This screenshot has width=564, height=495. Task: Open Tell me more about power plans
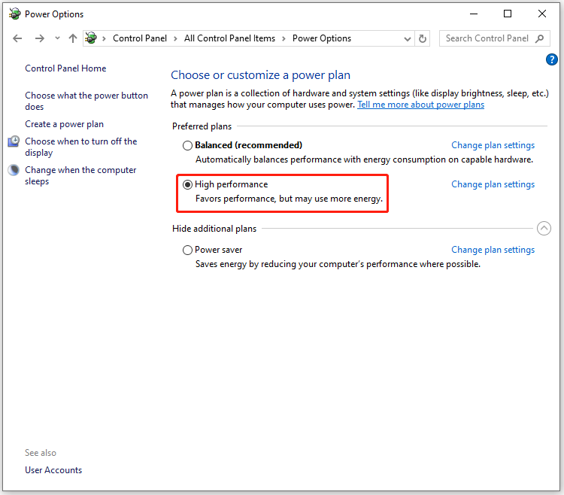tap(420, 105)
